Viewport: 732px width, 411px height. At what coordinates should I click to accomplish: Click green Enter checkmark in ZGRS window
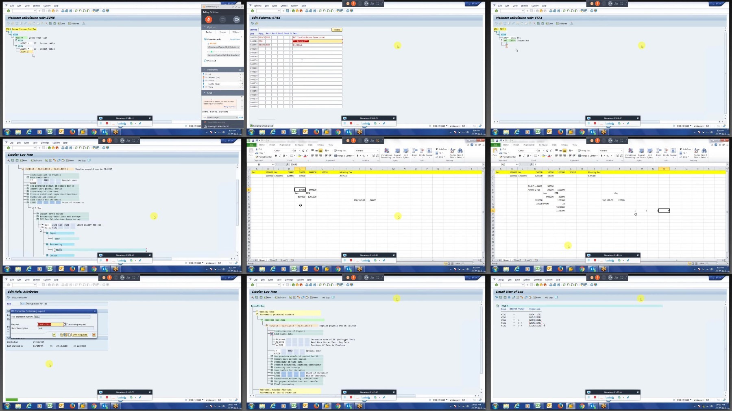(x=8, y=11)
